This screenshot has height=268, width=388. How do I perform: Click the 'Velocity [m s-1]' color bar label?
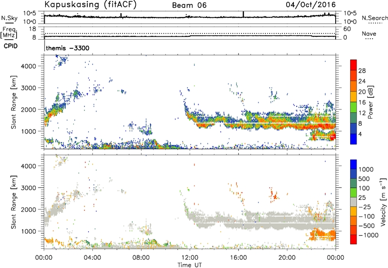[x=383, y=202]
